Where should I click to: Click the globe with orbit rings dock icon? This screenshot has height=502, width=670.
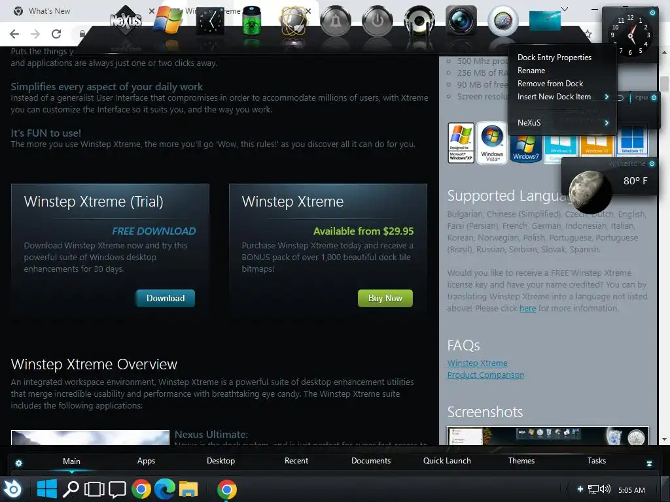click(294, 20)
